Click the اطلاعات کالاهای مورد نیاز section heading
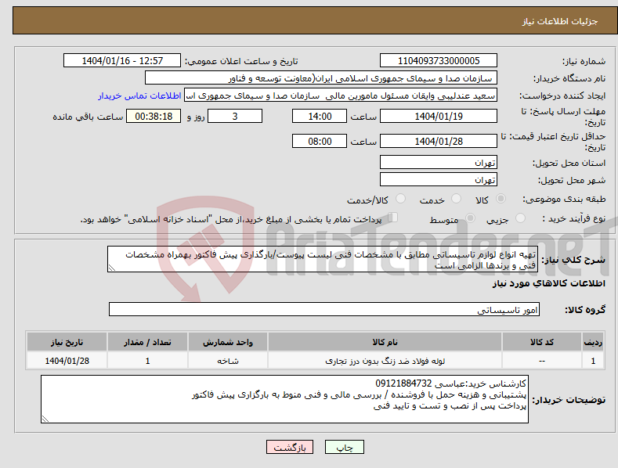 548,283
